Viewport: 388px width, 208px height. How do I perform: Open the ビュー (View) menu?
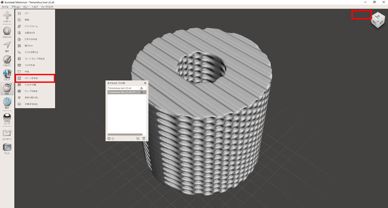[x=26, y=7]
